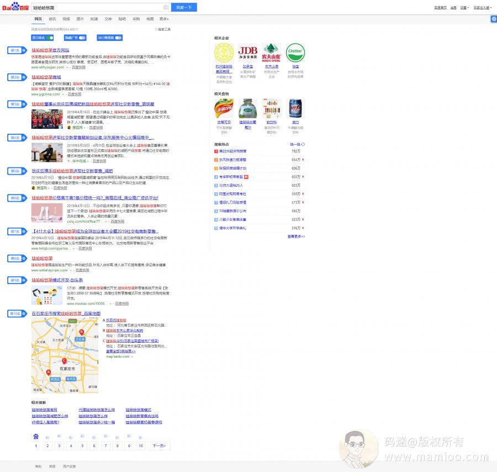497x472 pixels.
Task: Expand the 设置 dropdown in header
Action: pyautogui.click(x=464, y=8)
